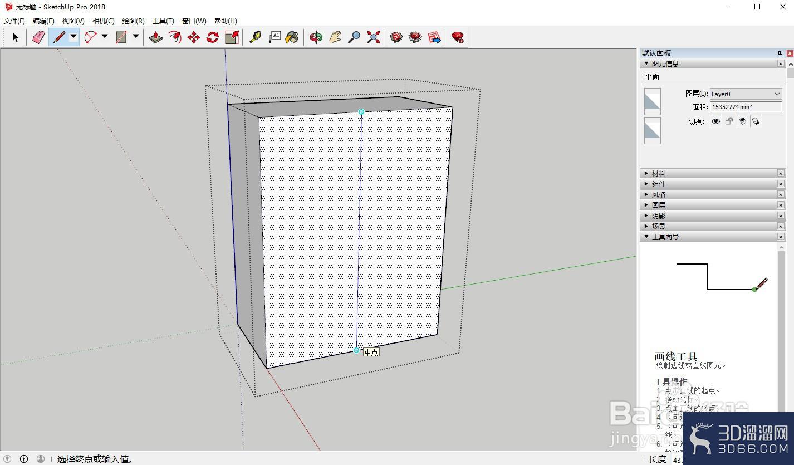The height and width of the screenshot is (465, 794).
Task: Click the front face material swatch
Action: click(x=653, y=101)
